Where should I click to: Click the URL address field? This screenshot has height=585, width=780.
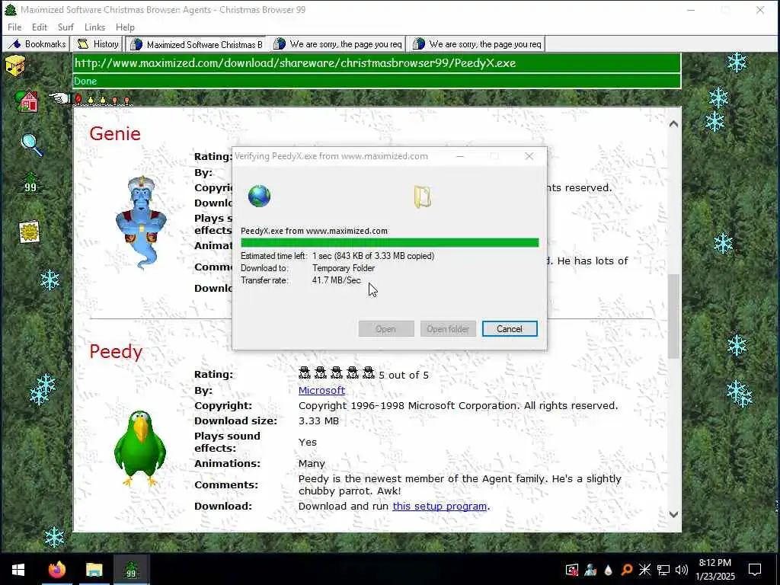pos(376,63)
